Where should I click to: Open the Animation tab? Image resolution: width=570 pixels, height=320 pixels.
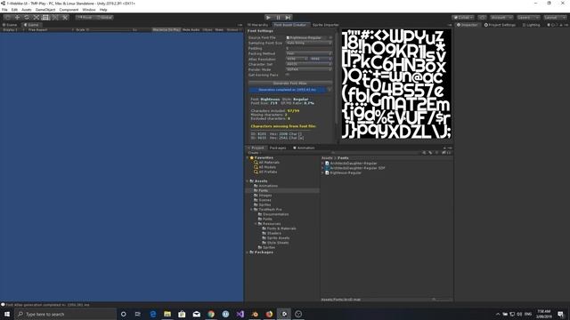pos(304,148)
